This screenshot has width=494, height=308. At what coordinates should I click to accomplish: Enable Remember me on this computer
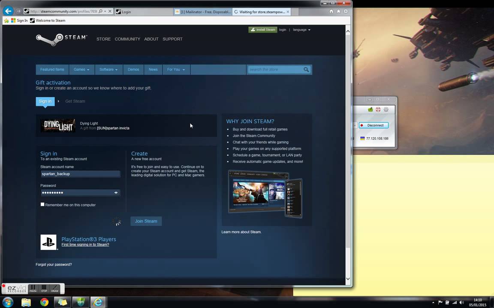(x=42, y=204)
